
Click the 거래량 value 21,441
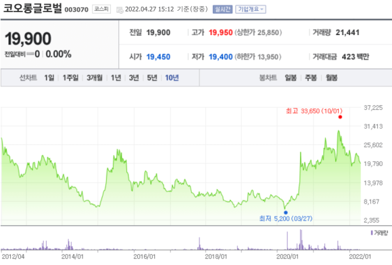point(347,32)
